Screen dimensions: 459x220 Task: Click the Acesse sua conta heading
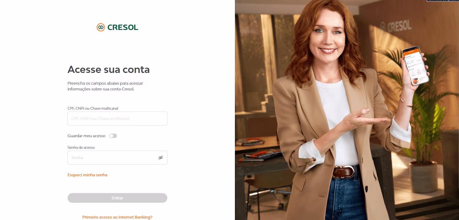pos(109,70)
